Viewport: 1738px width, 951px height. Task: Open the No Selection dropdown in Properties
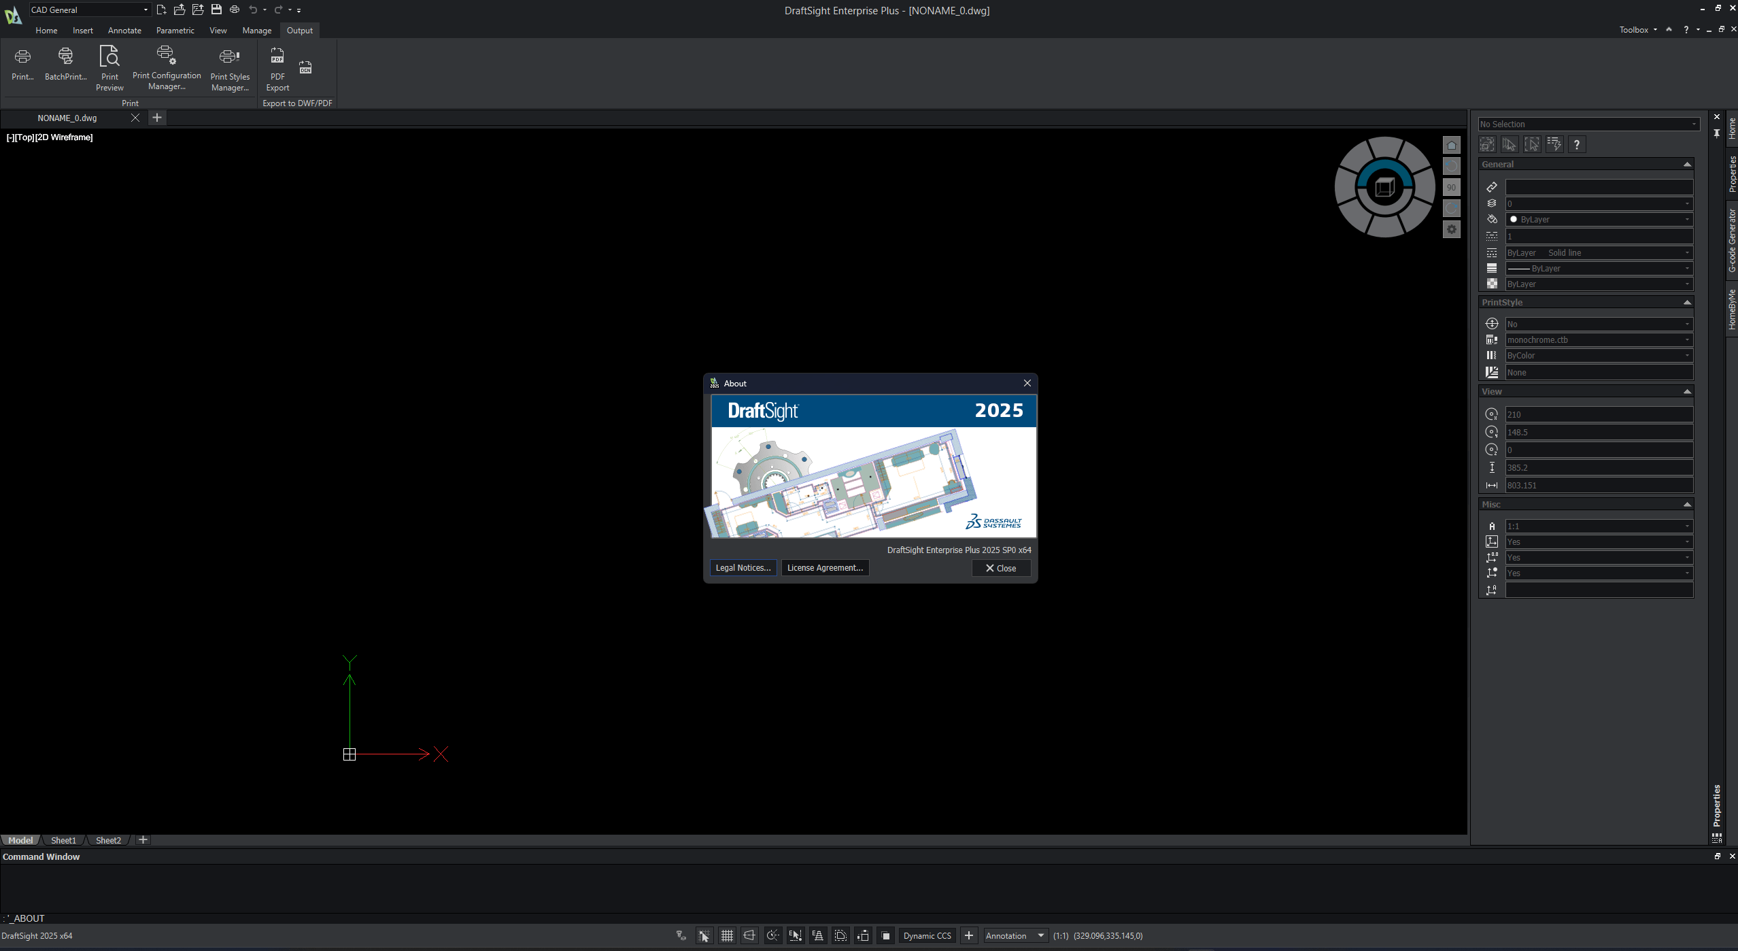(1588, 124)
